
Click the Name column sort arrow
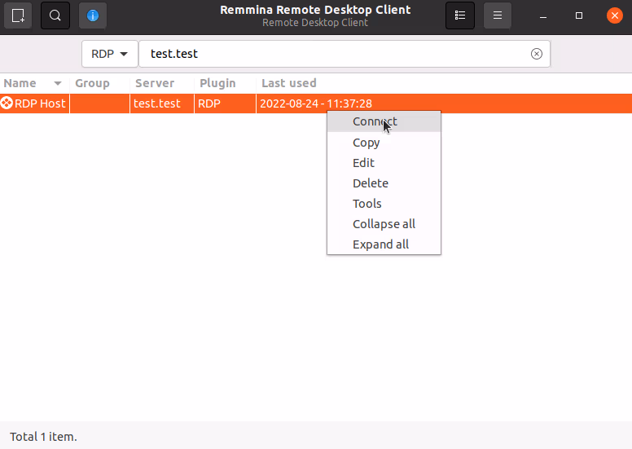click(x=58, y=83)
